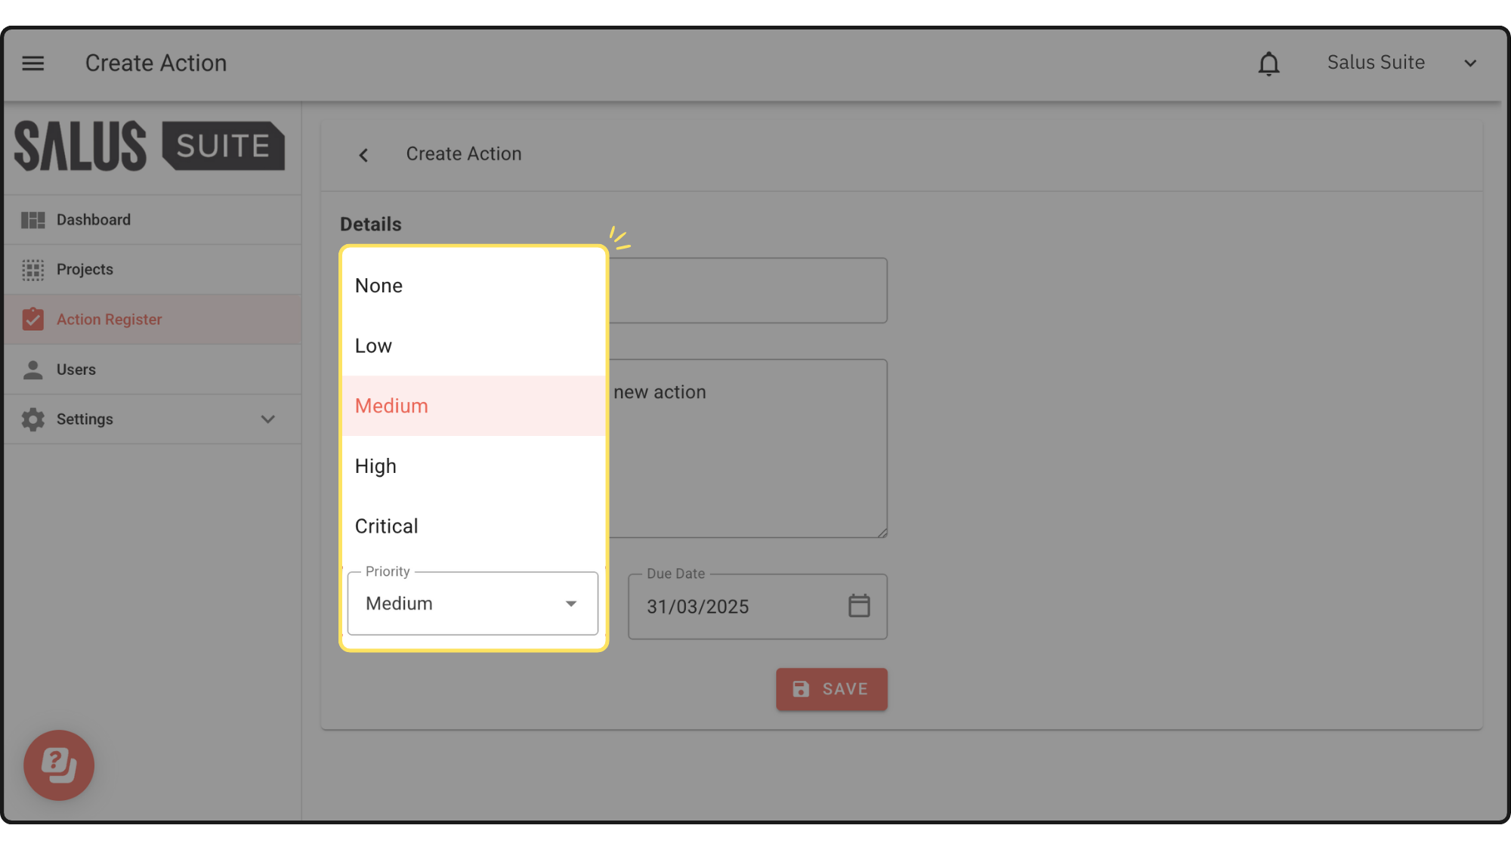Image resolution: width=1511 pixels, height=850 pixels.
Task: Click the Settings gear icon
Action: pos(32,419)
